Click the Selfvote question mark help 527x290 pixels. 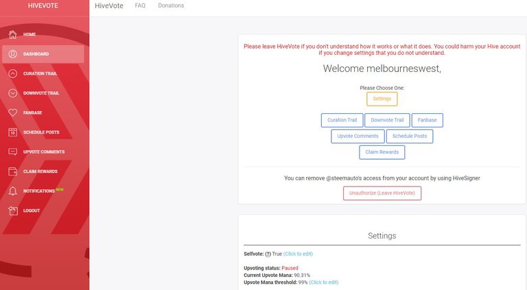coord(268,254)
